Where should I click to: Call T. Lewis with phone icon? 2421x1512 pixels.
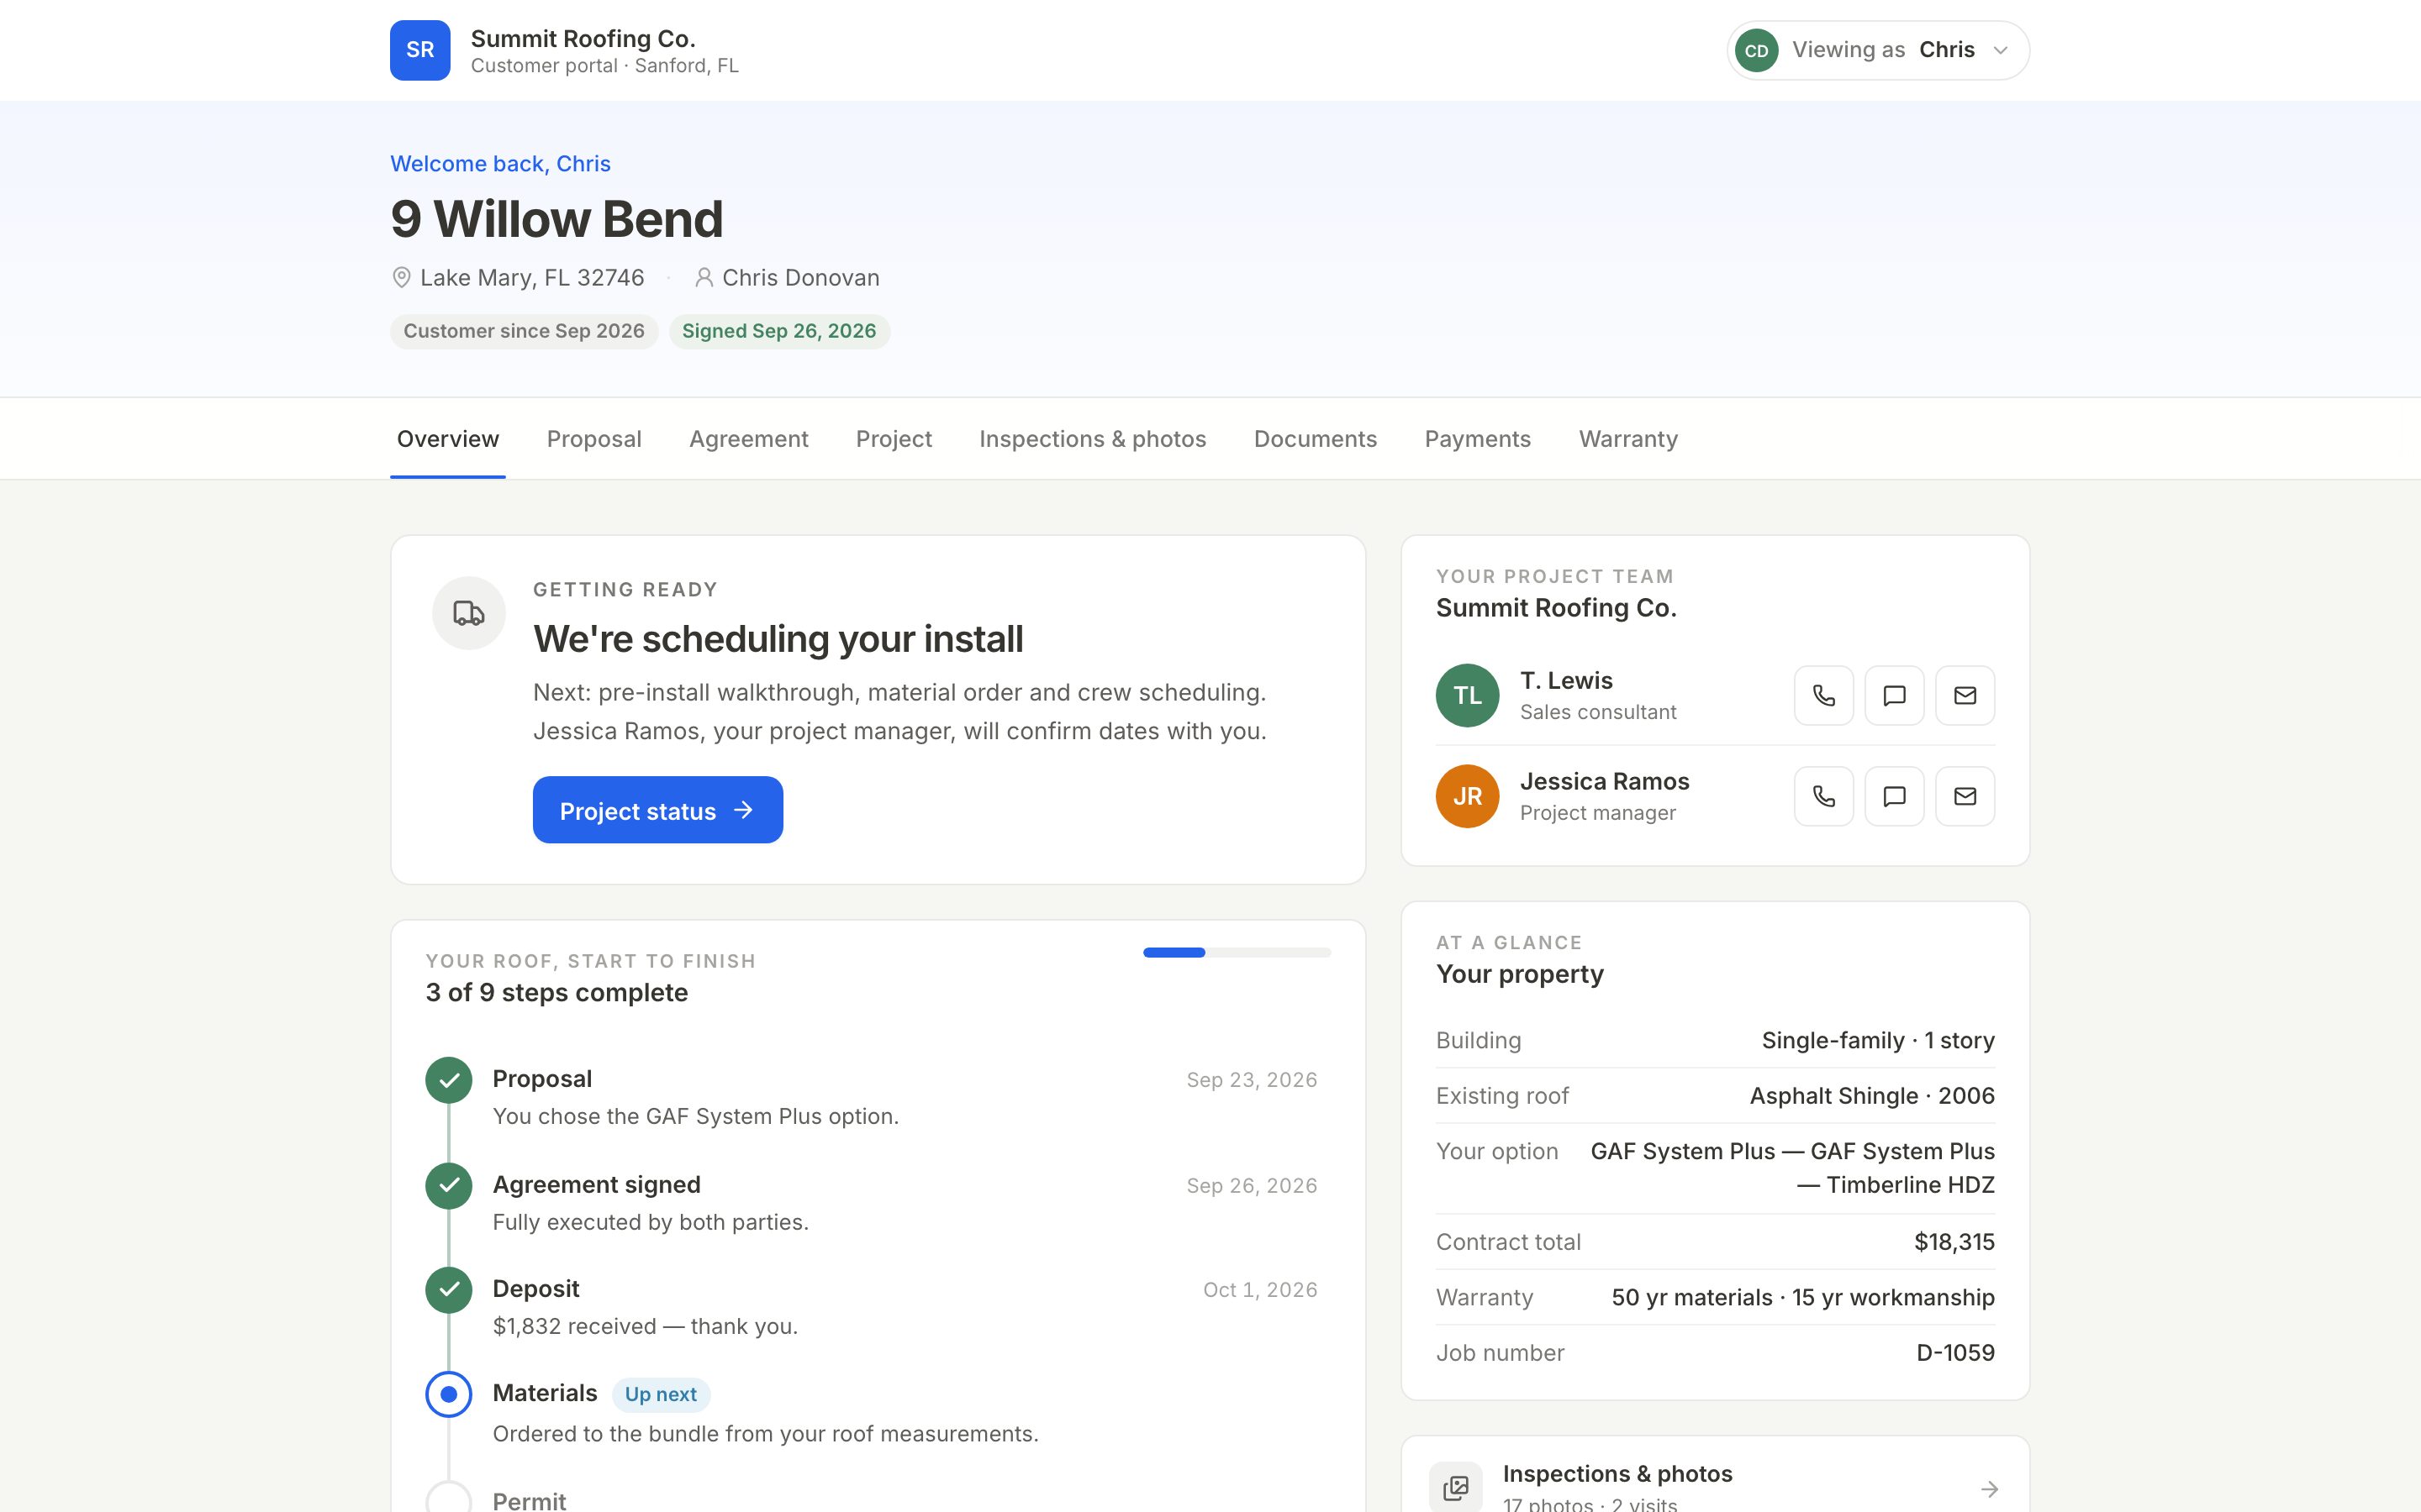tap(1824, 695)
